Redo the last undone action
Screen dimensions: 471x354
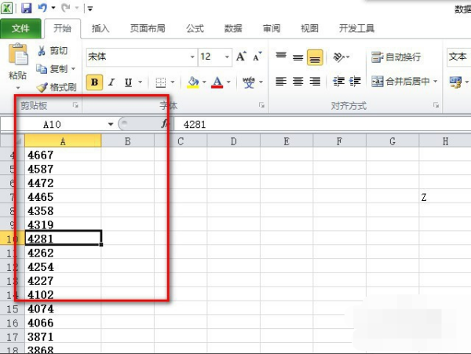pyautogui.click(x=65, y=8)
